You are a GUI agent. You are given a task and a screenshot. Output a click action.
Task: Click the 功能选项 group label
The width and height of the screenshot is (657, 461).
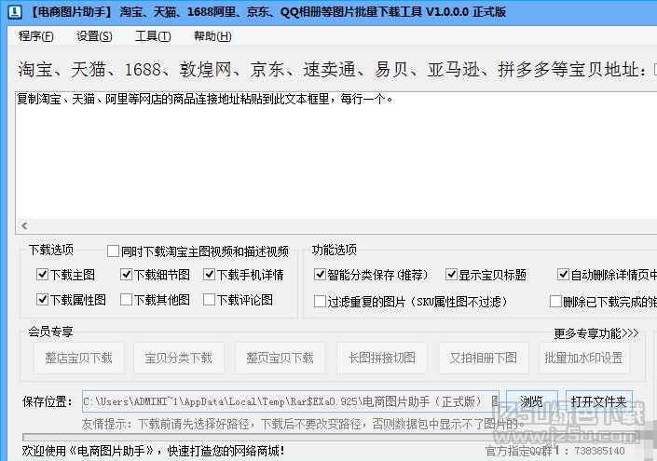335,250
